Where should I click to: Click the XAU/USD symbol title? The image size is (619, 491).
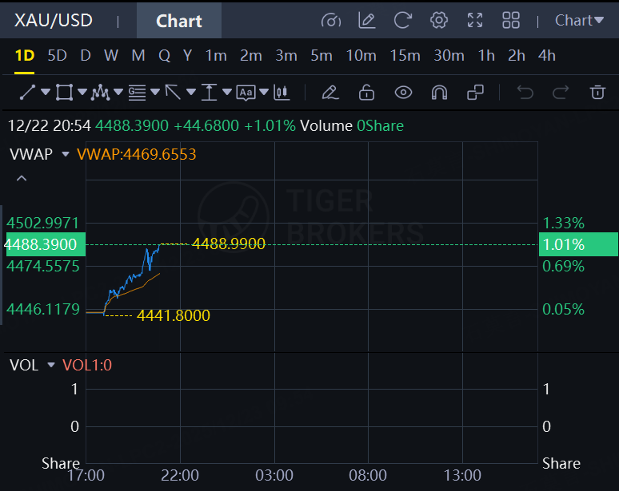pyautogui.click(x=54, y=21)
